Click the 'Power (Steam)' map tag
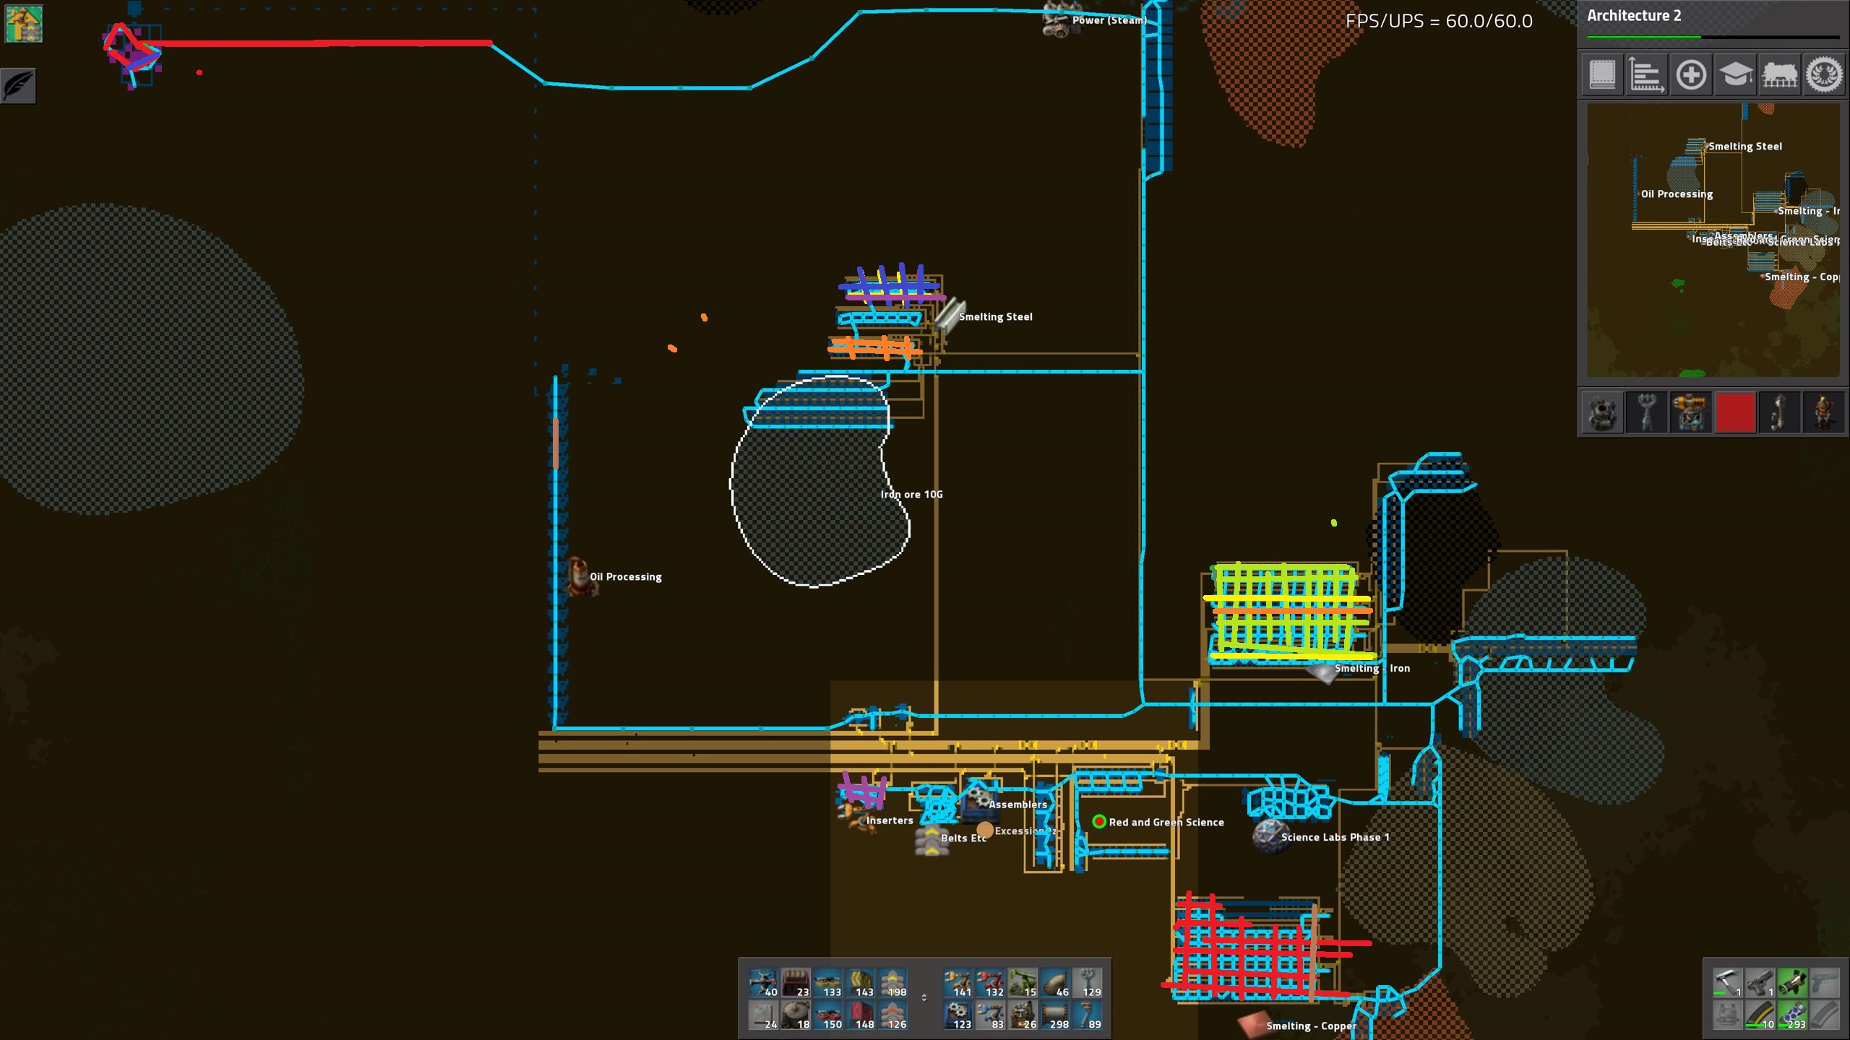1850x1040 pixels. click(1109, 20)
